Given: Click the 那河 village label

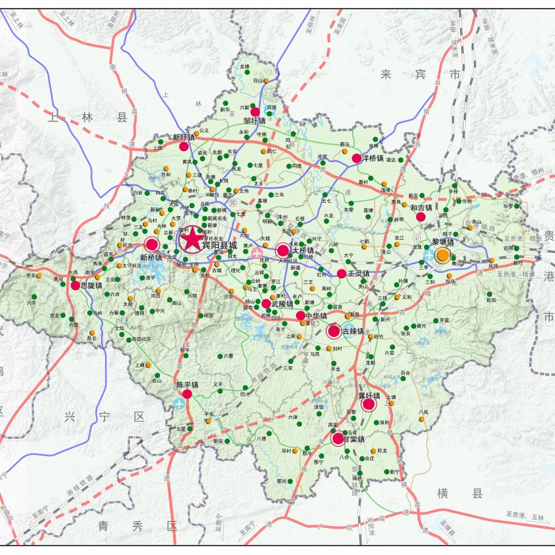Looking at the screenshot, I should coord(281,481).
